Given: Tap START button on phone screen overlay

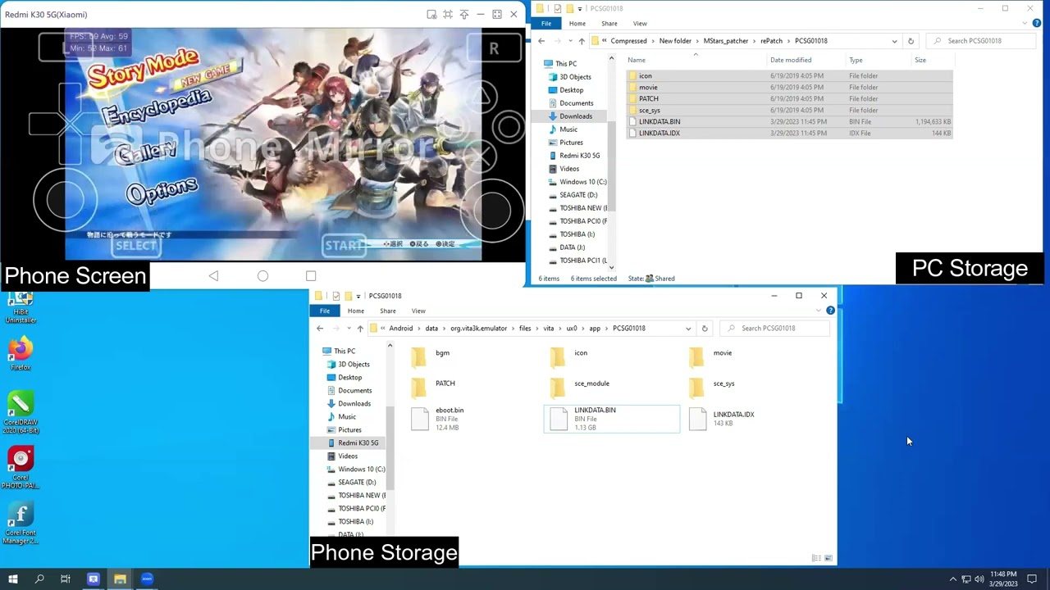Looking at the screenshot, I should tap(345, 244).
